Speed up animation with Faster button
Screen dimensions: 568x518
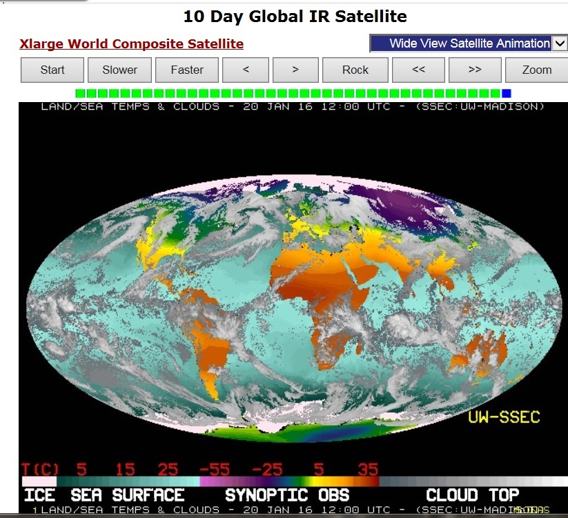[x=187, y=70]
